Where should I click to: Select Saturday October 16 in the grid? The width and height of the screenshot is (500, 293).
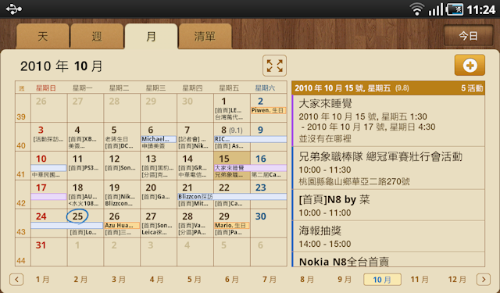click(269, 166)
